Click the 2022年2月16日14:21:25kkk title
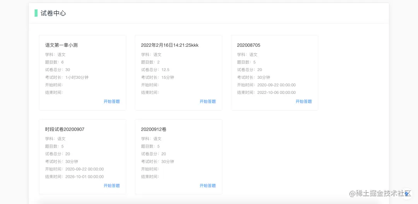The width and height of the screenshot is (418, 204). (170, 45)
